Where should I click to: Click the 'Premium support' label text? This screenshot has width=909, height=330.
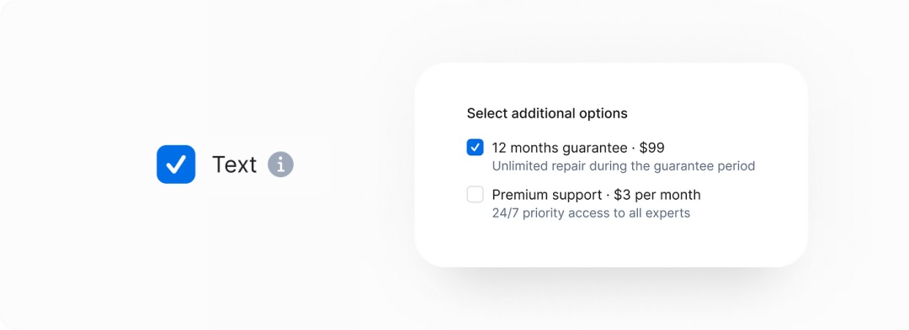point(547,195)
